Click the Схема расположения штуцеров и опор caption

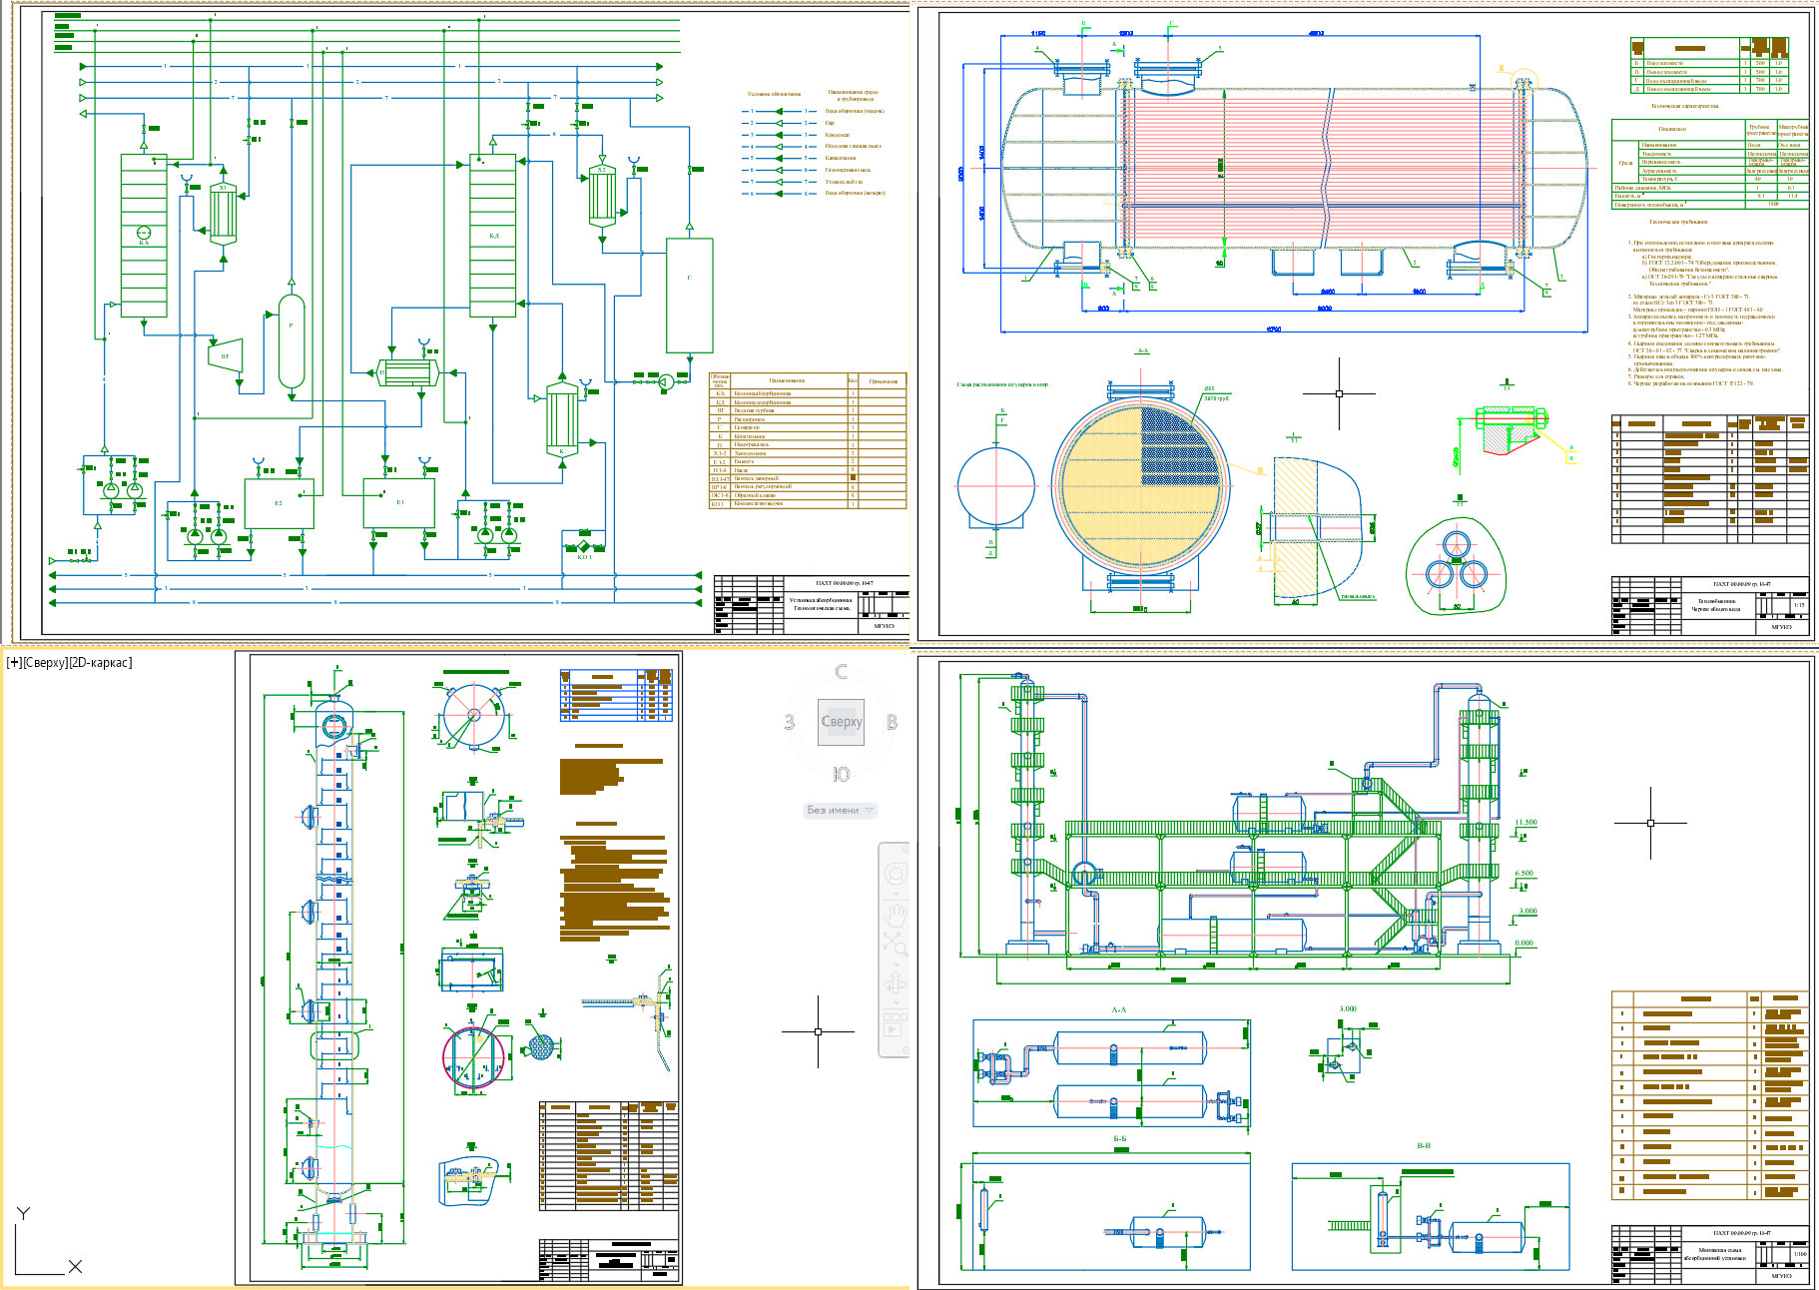click(1002, 384)
